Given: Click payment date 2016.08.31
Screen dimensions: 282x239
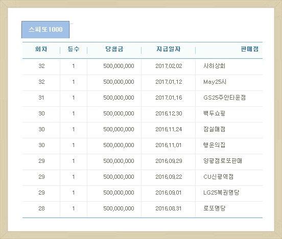Looking at the screenshot, I should point(169,208).
